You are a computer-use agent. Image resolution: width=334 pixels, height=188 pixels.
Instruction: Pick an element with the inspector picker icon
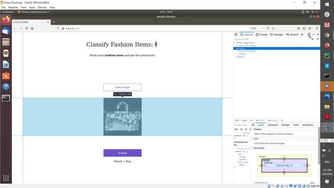tap(236, 34)
